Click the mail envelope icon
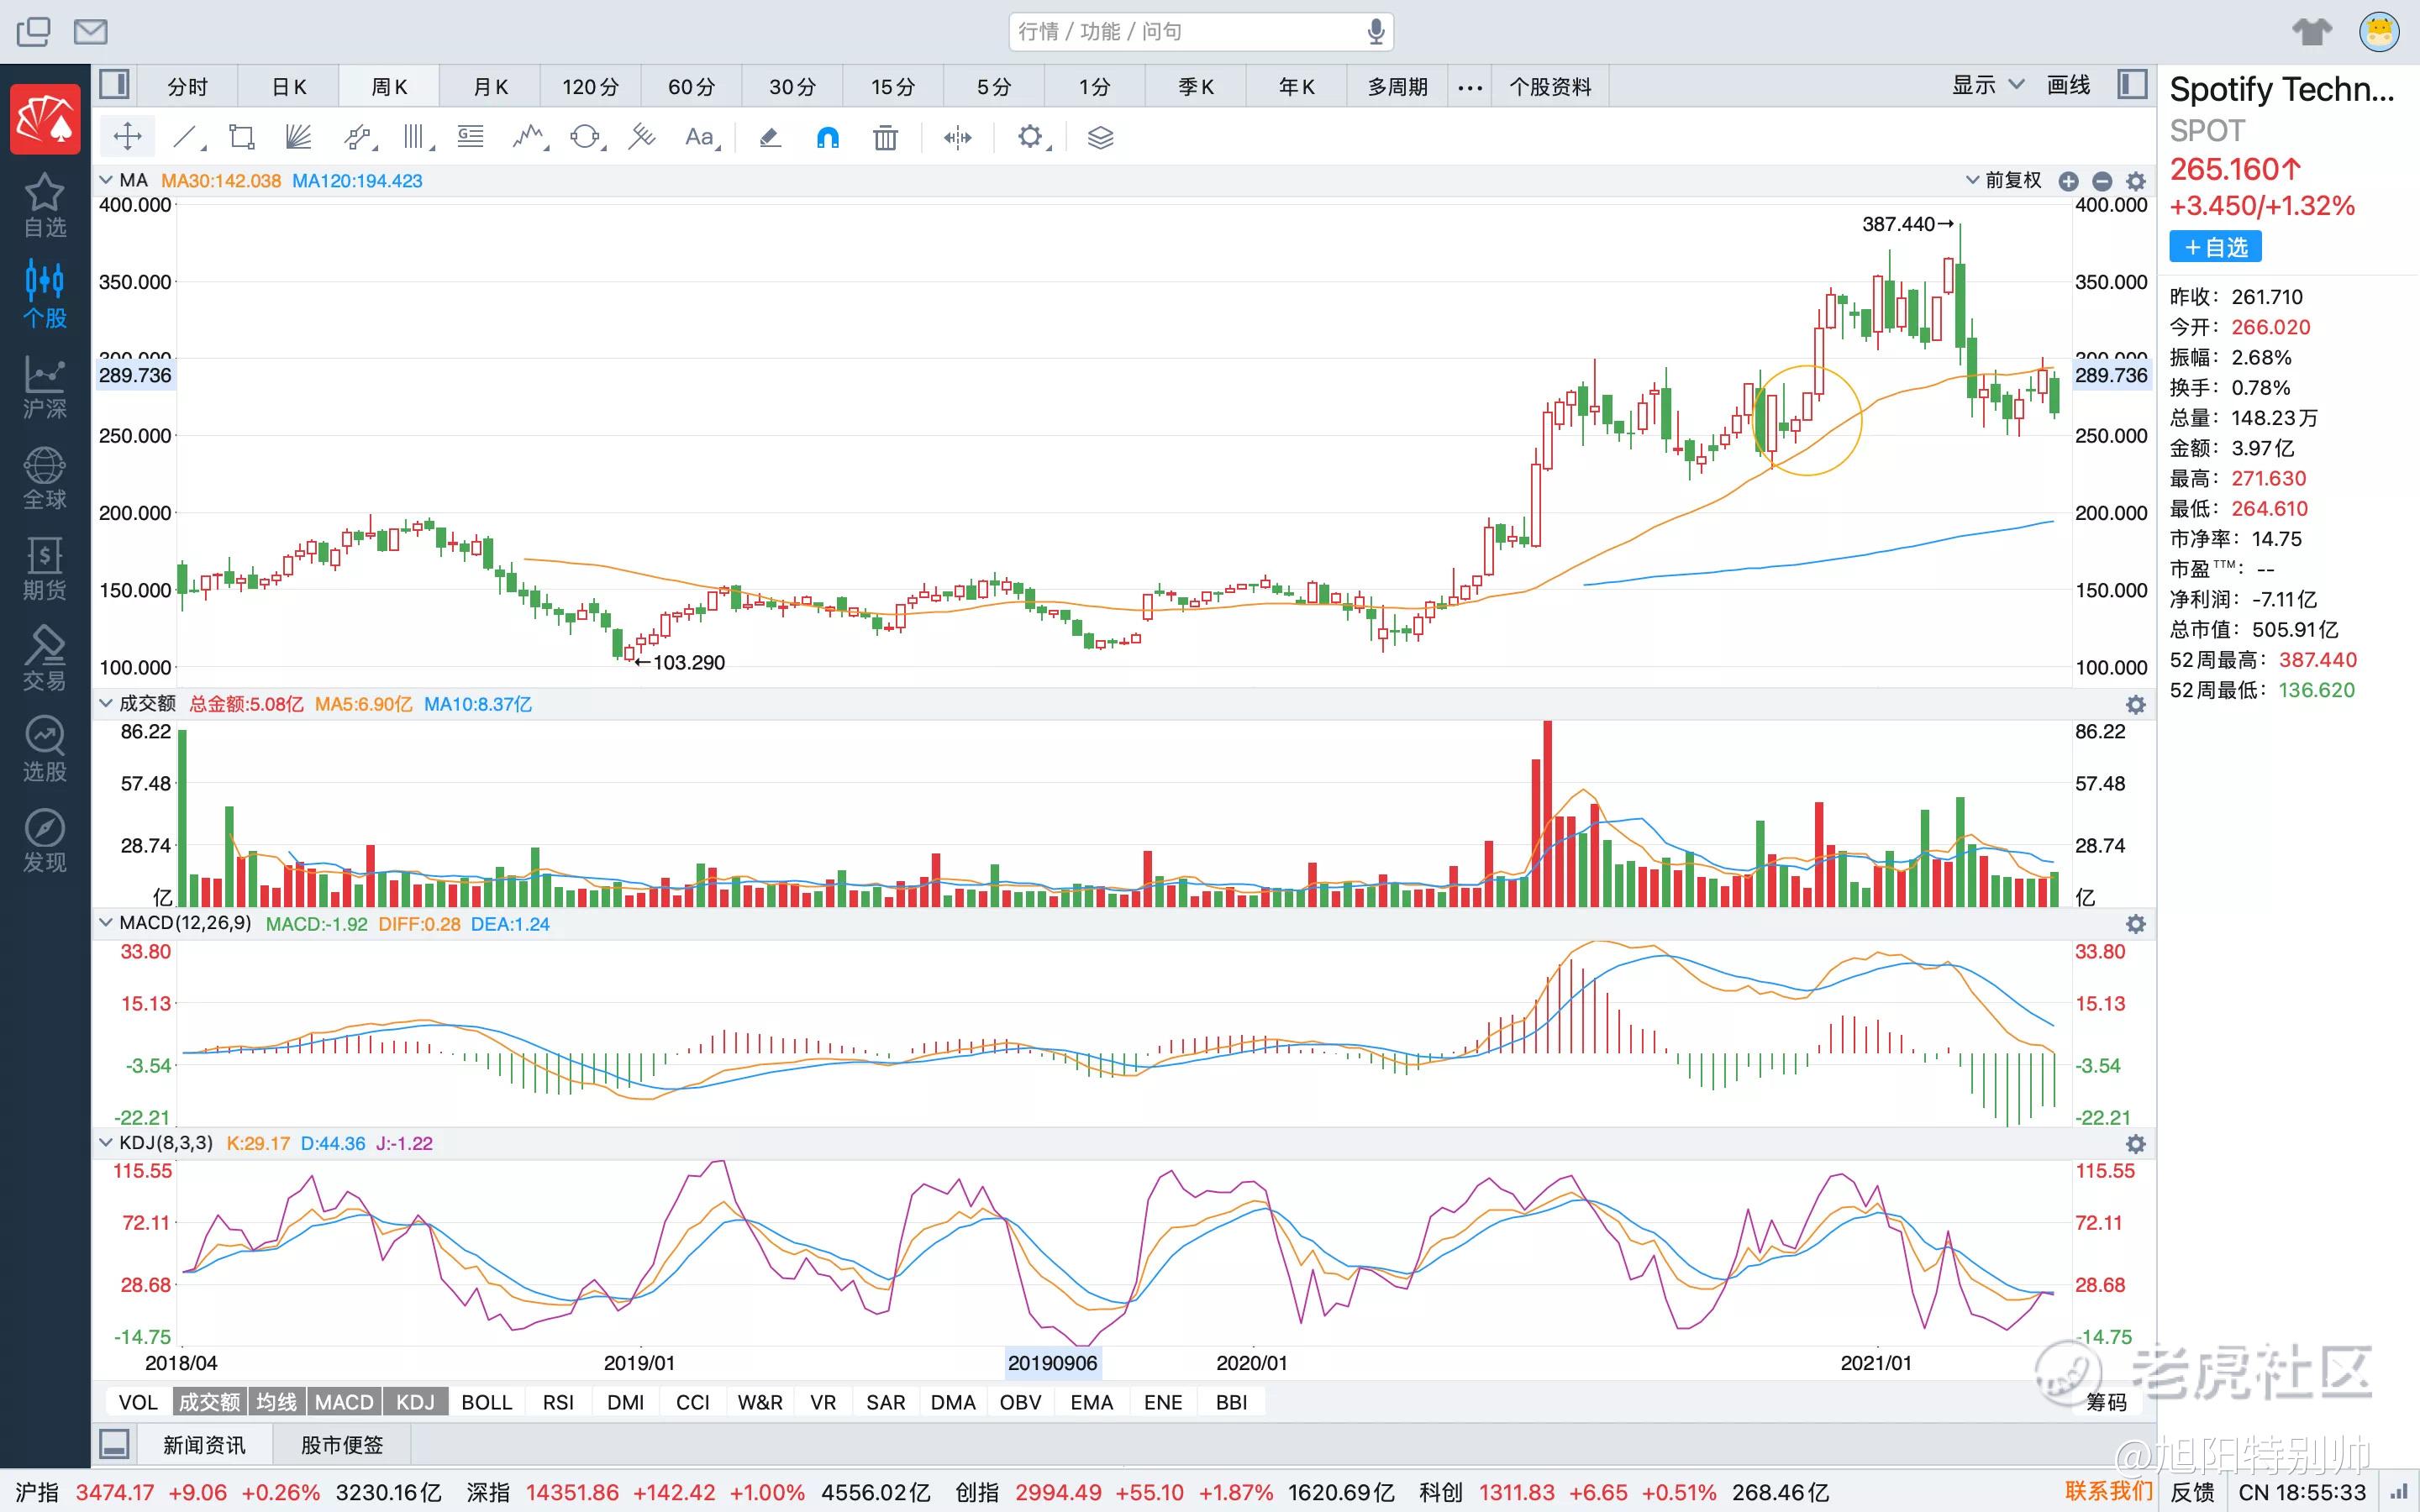The image size is (2420, 1512). click(90, 31)
